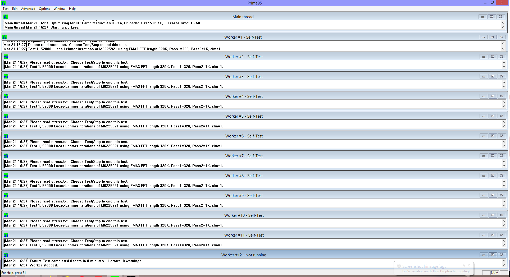Open the Advanced menu
This screenshot has width=510, height=277.
point(28,9)
